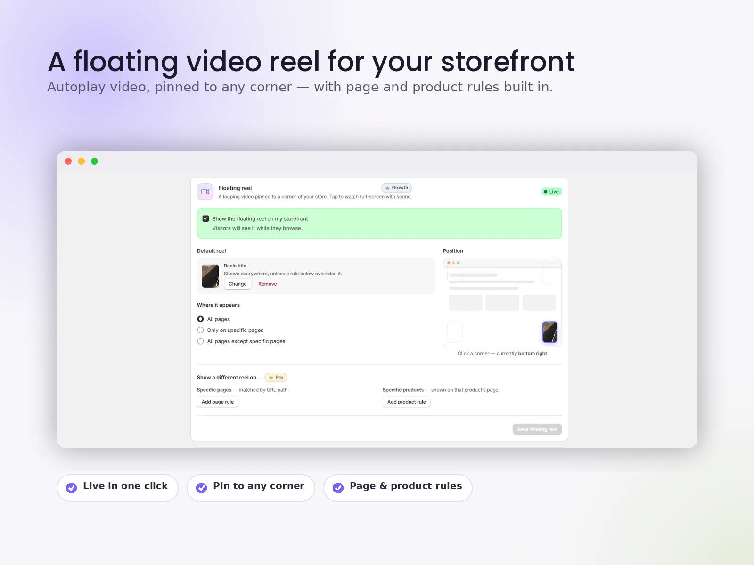The width and height of the screenshot is (754, 565).
Task: Select the All pages radio option
Action: tap(200, 319)
